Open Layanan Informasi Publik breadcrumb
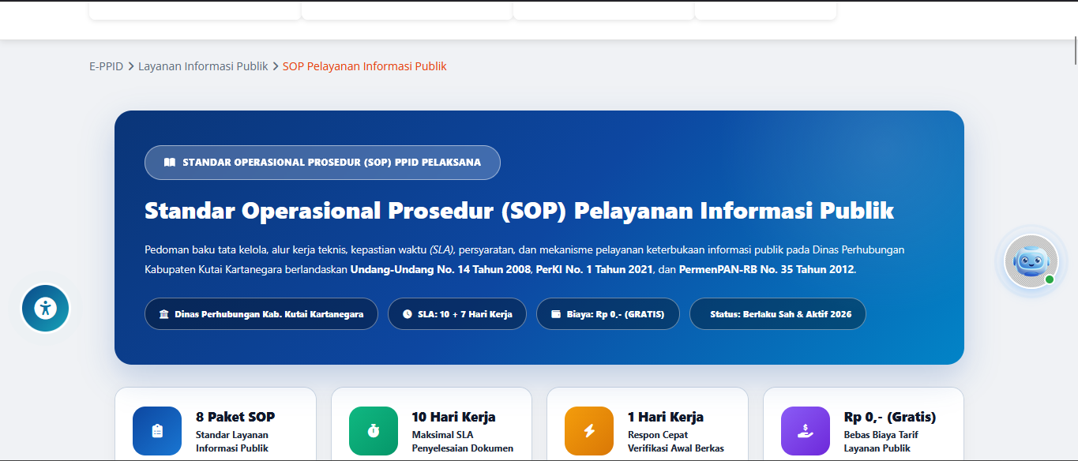This screenshot has height=461, width=1078. (x=203, y=66)
